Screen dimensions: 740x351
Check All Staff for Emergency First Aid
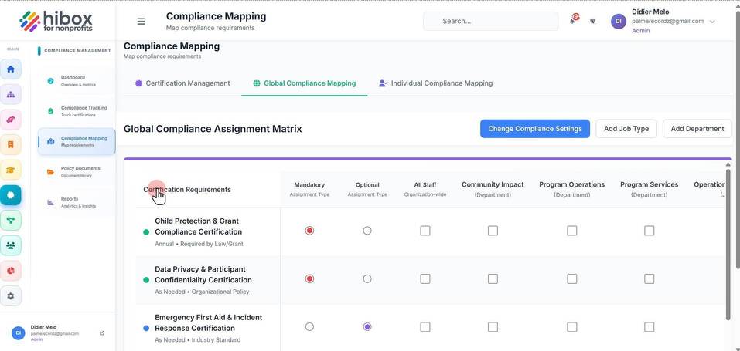425,327
